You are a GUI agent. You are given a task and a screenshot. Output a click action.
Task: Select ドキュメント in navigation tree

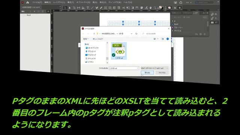tap(90, 58)
